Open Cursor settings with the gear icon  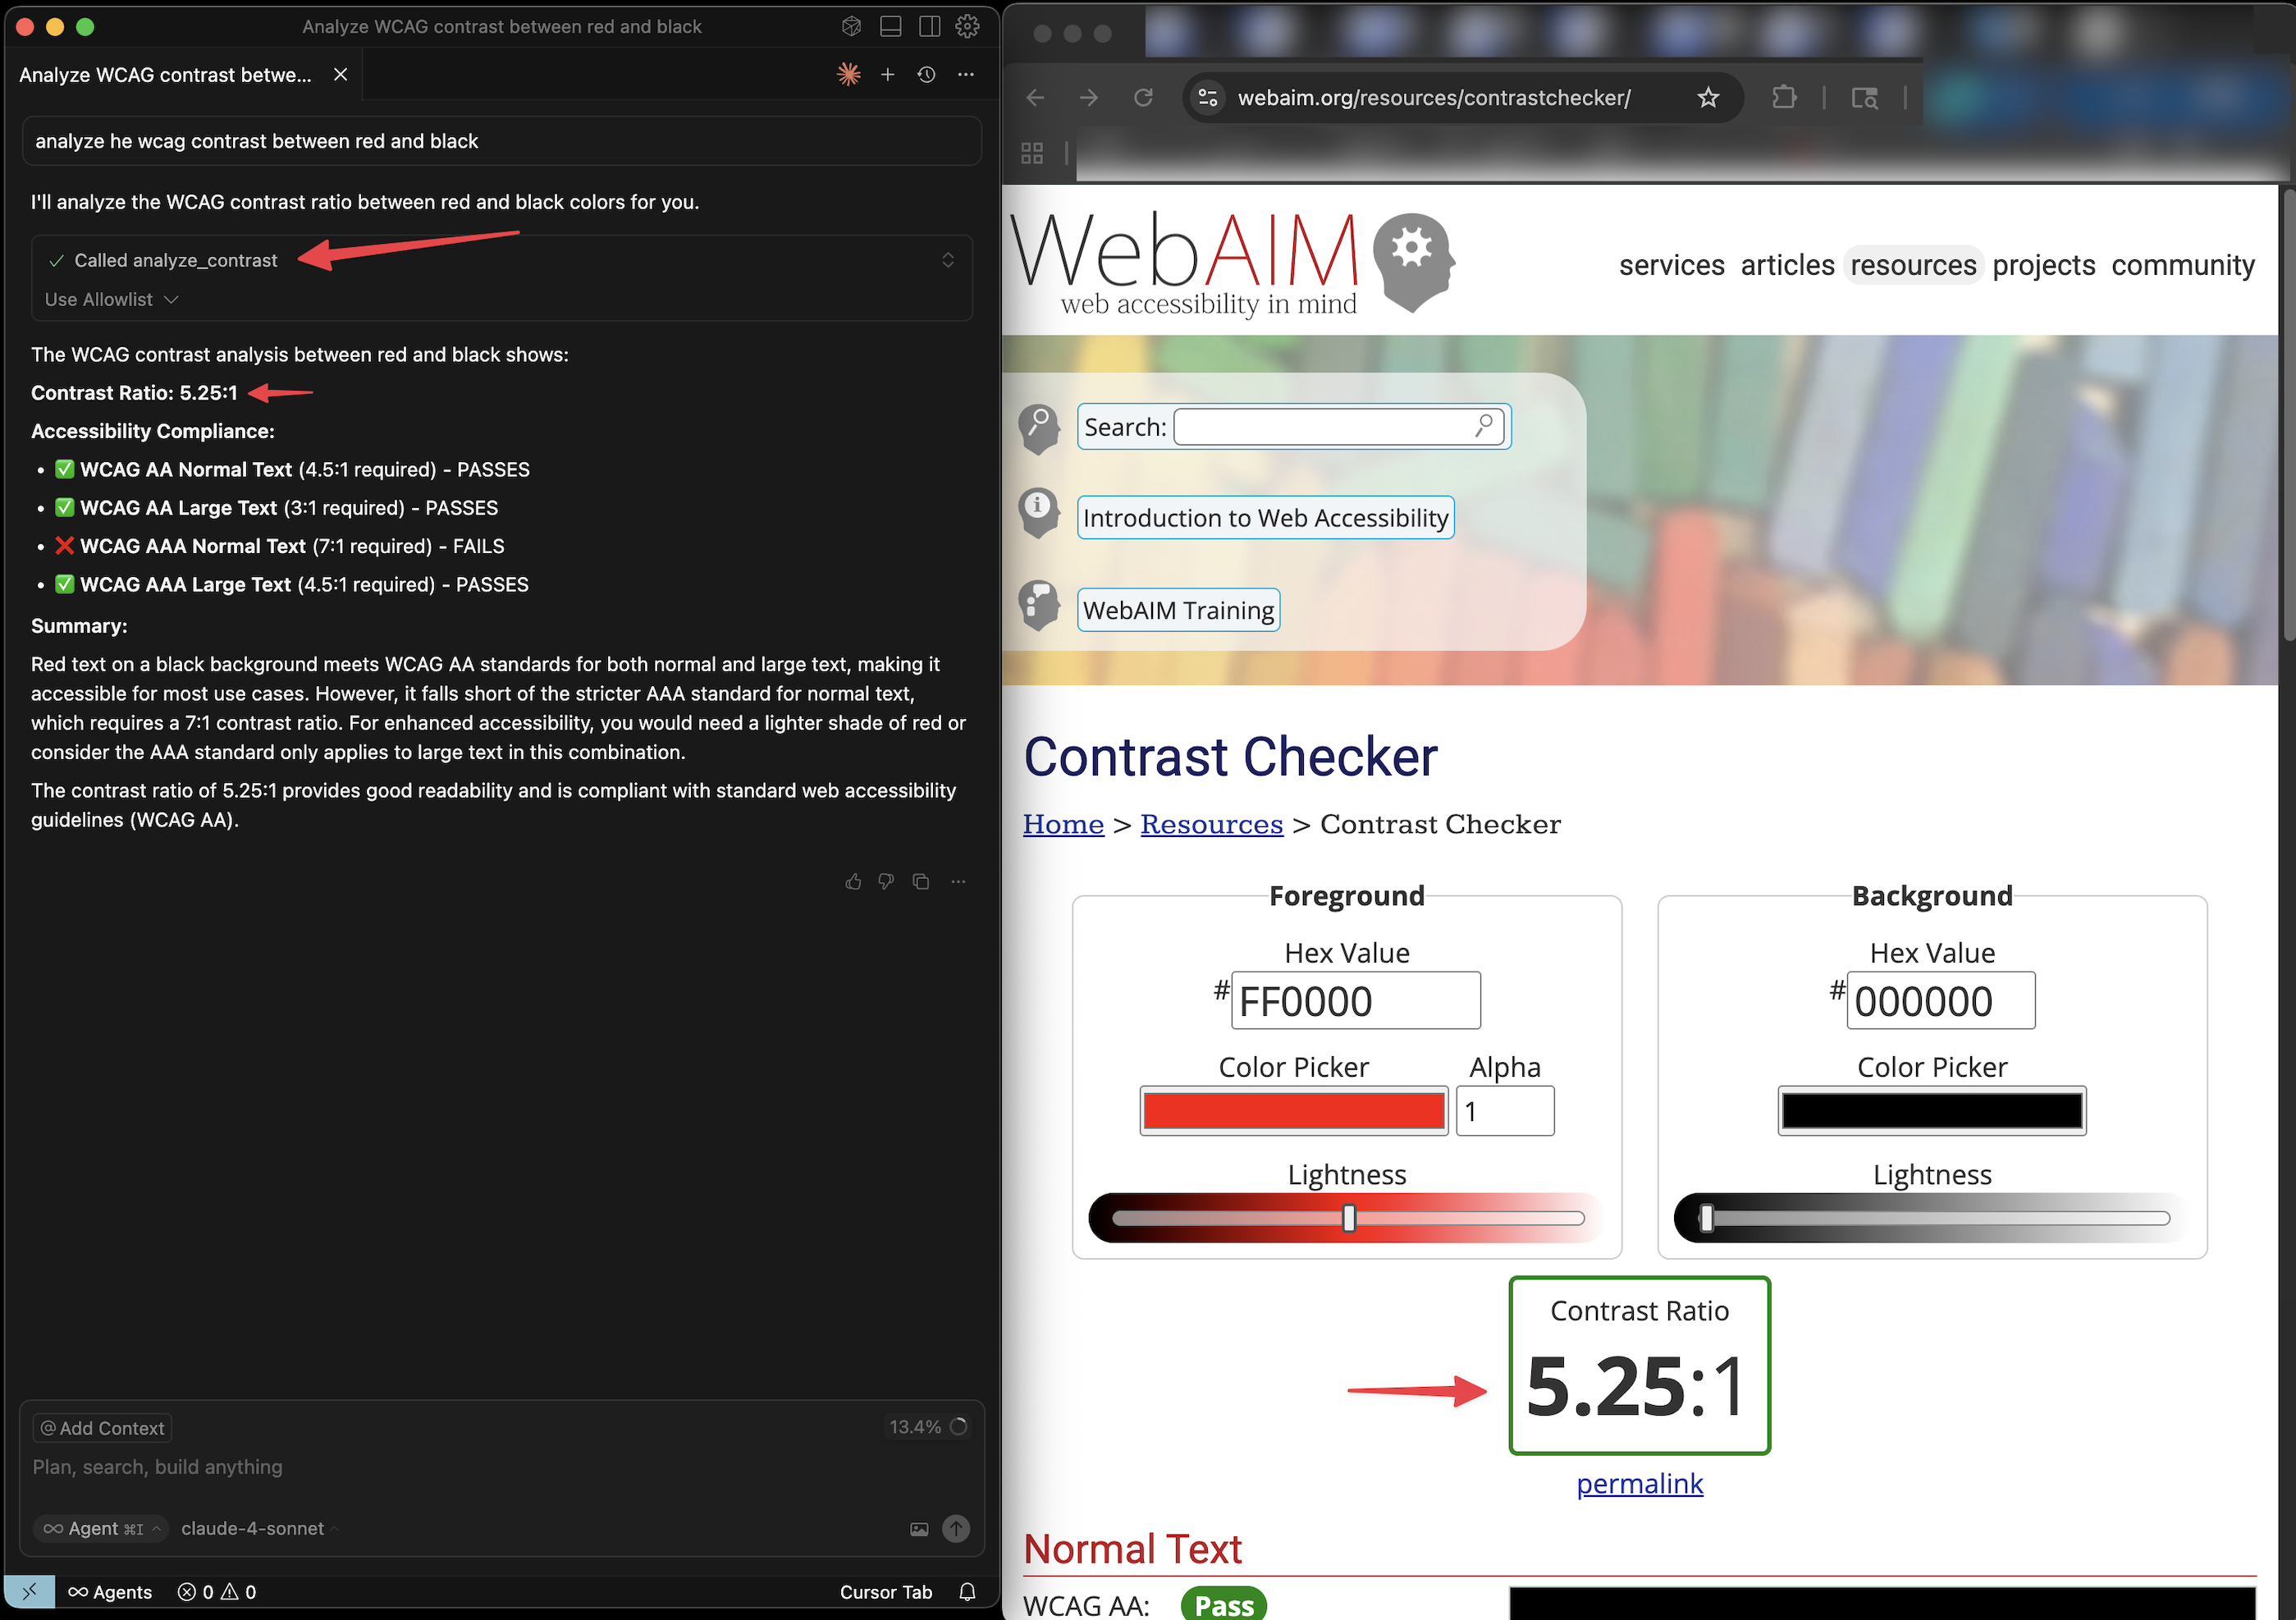pos(966,26)
